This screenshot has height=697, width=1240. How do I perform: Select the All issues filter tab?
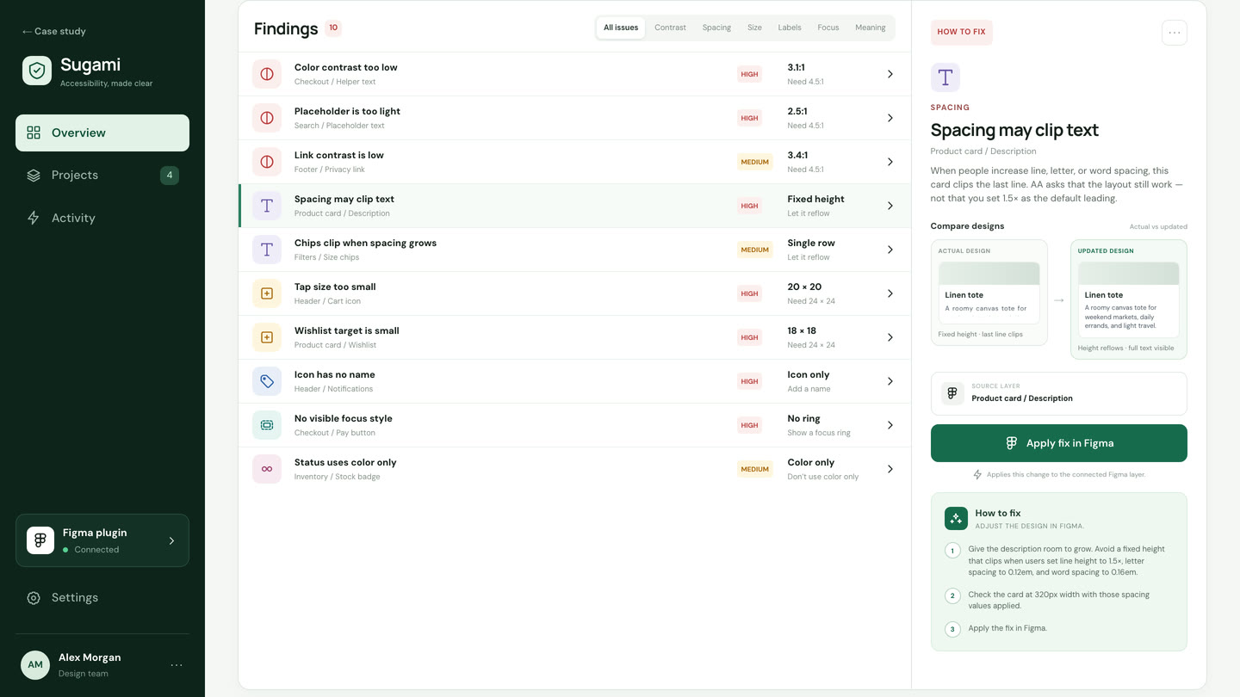tap(621, 28)
